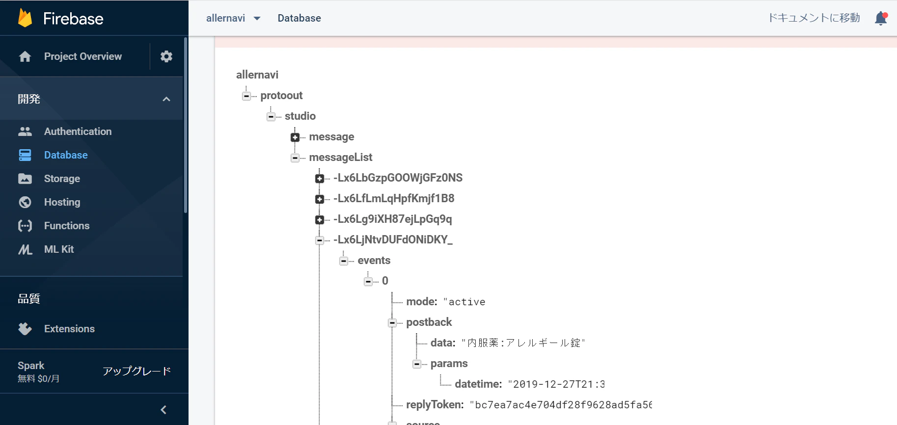Click the Storage image icon

point(25,179)
